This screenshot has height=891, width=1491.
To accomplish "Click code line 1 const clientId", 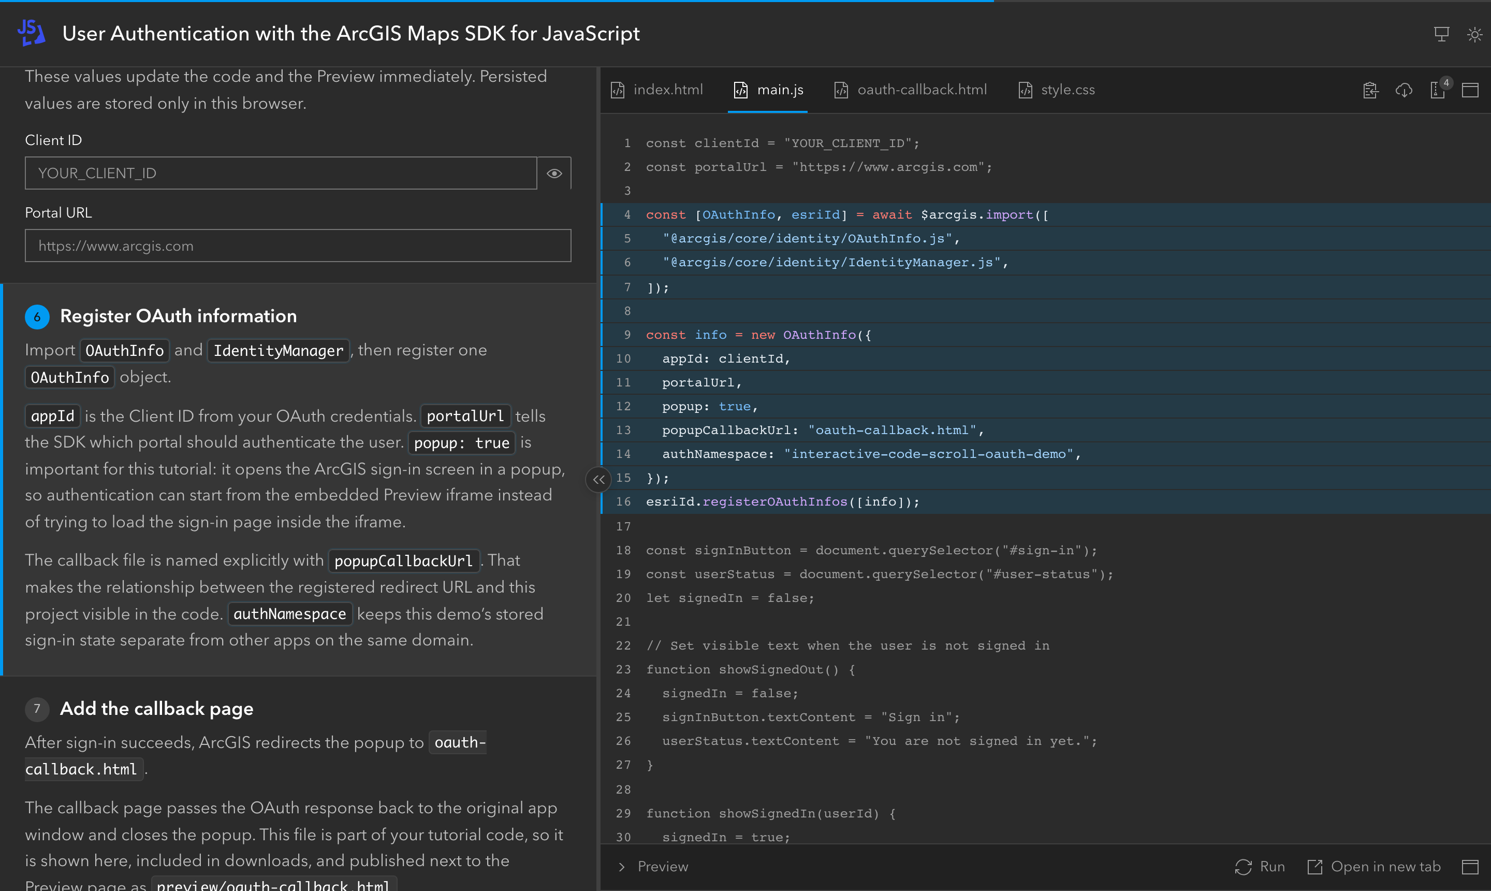I will coord(782,143).
